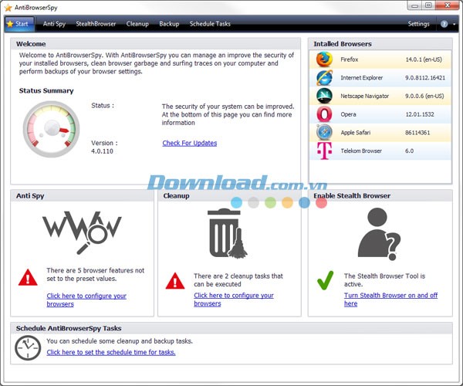Go to the Cleanup tab

pyautogui.click(x=137, y=24)
